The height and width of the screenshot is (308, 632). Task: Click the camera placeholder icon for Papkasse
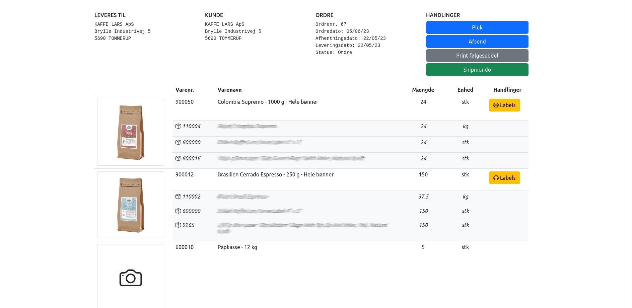[x=131, y=278]
